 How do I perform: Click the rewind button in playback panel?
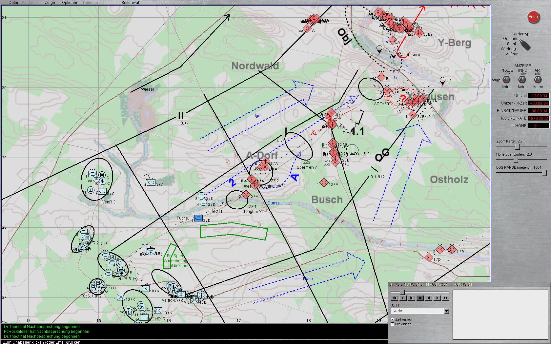pos(395,298)
